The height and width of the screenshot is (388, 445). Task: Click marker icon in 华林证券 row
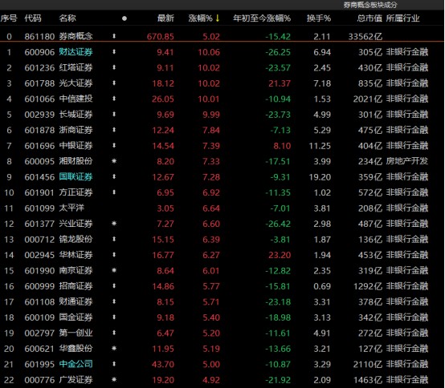114,255
